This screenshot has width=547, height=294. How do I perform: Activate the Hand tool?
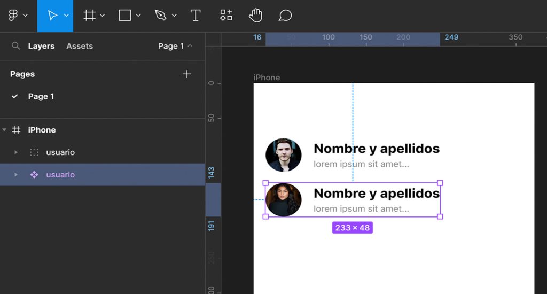pos(255,16)
